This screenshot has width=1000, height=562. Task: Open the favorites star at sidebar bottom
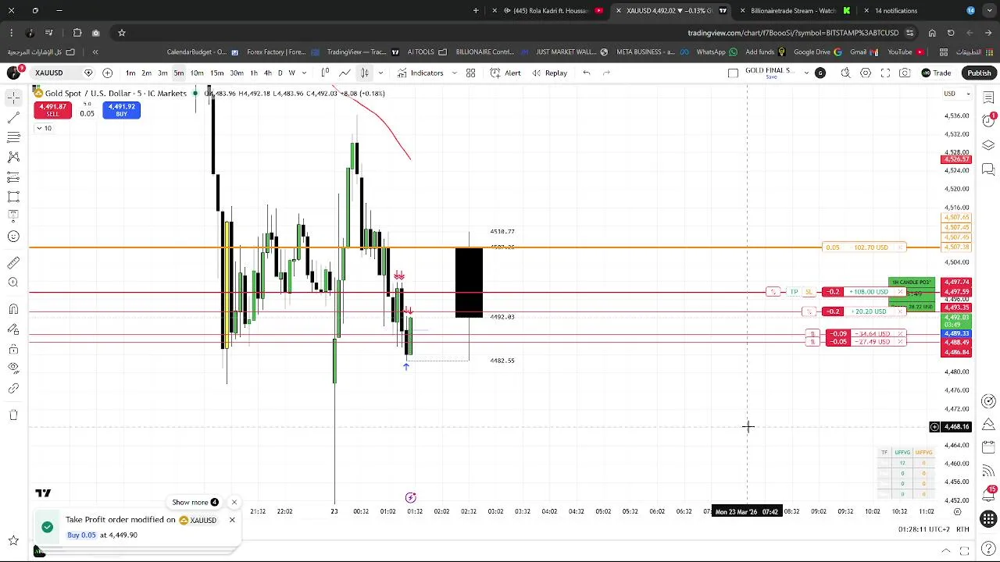pos(13,540)
